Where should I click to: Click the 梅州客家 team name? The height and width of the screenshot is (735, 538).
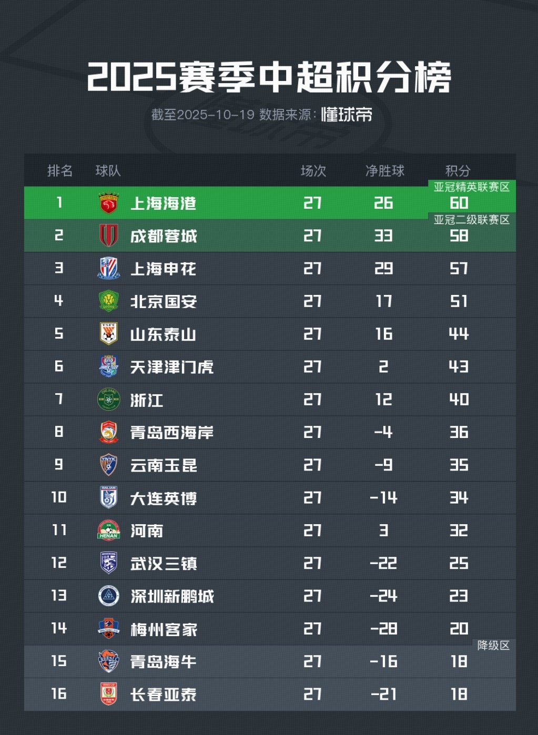click(x=164, y=629)
